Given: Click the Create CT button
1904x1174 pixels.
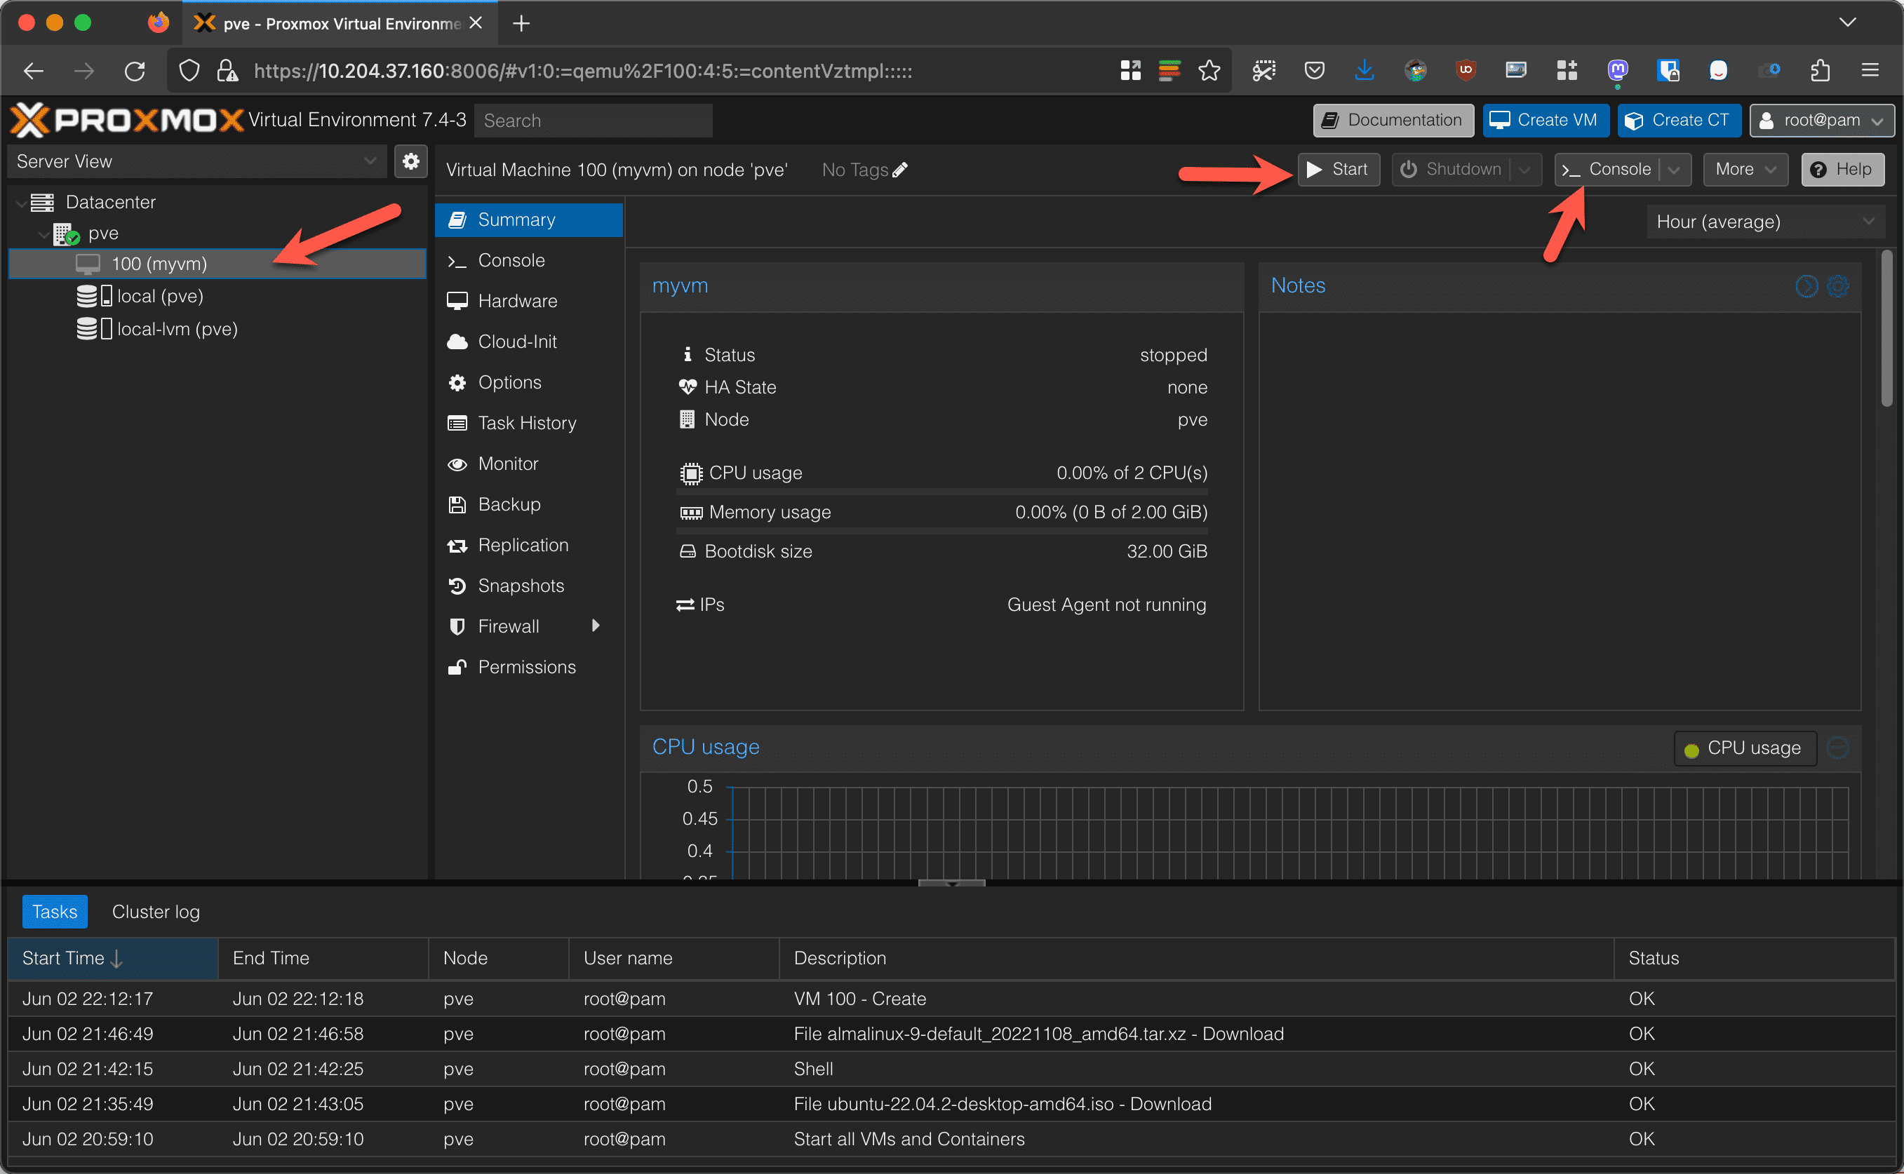Looking at the screenshot, I should (1679, 121).
